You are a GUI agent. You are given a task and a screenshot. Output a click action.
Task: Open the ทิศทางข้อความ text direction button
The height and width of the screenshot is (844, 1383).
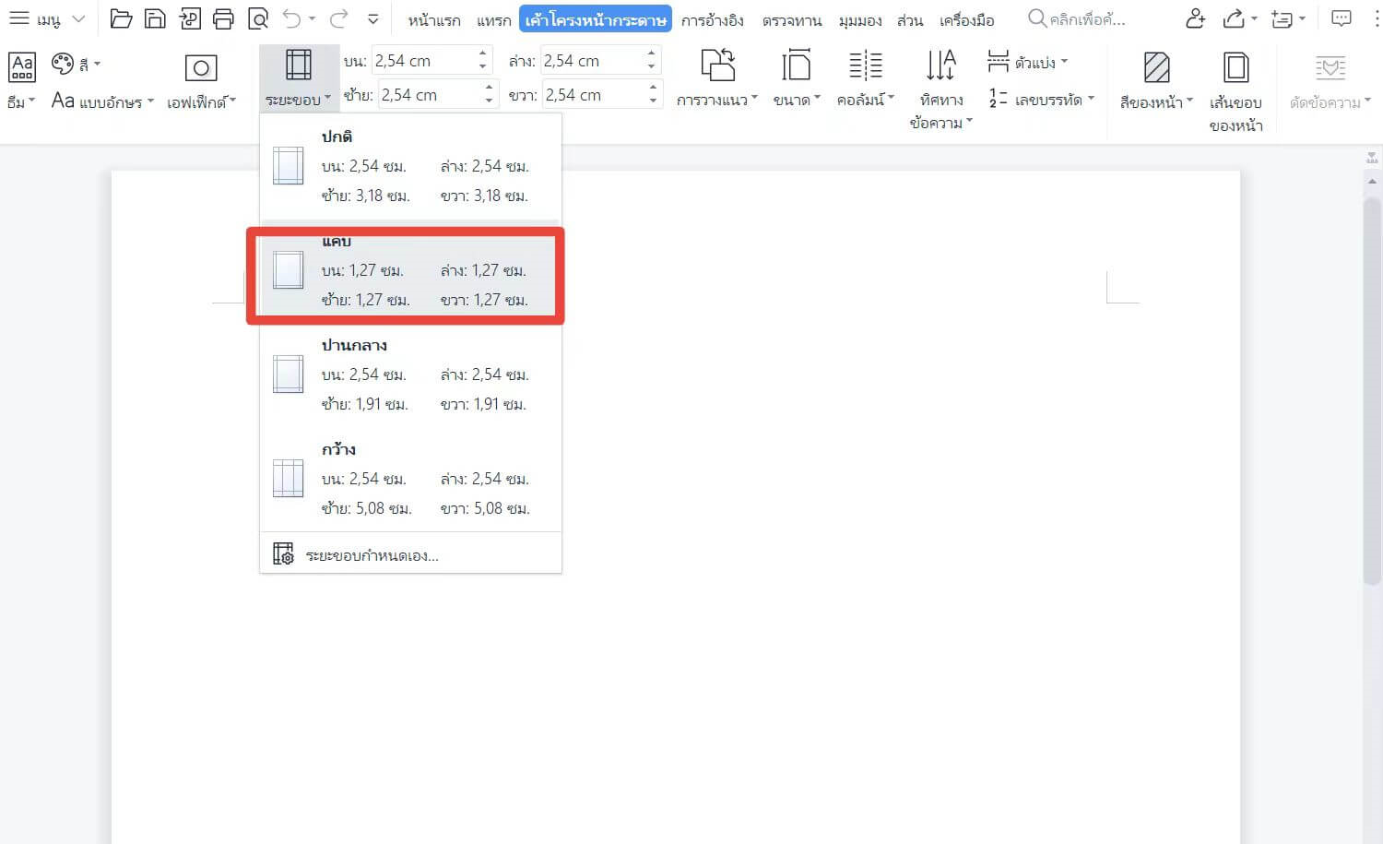tap(940, 89)
